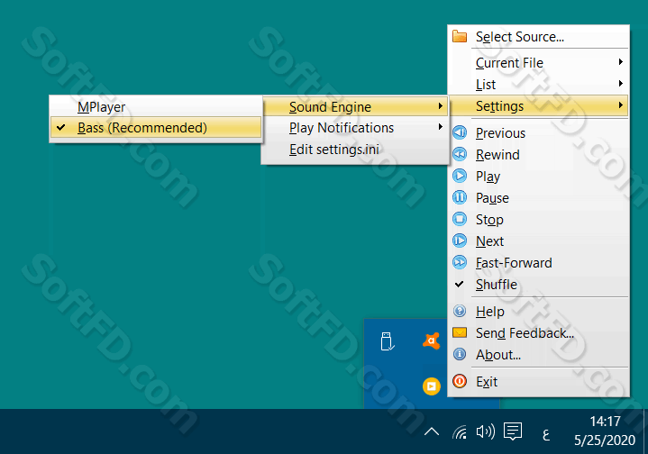
Task: Click the Help question mark icon
Action: (x=460, y=311)
